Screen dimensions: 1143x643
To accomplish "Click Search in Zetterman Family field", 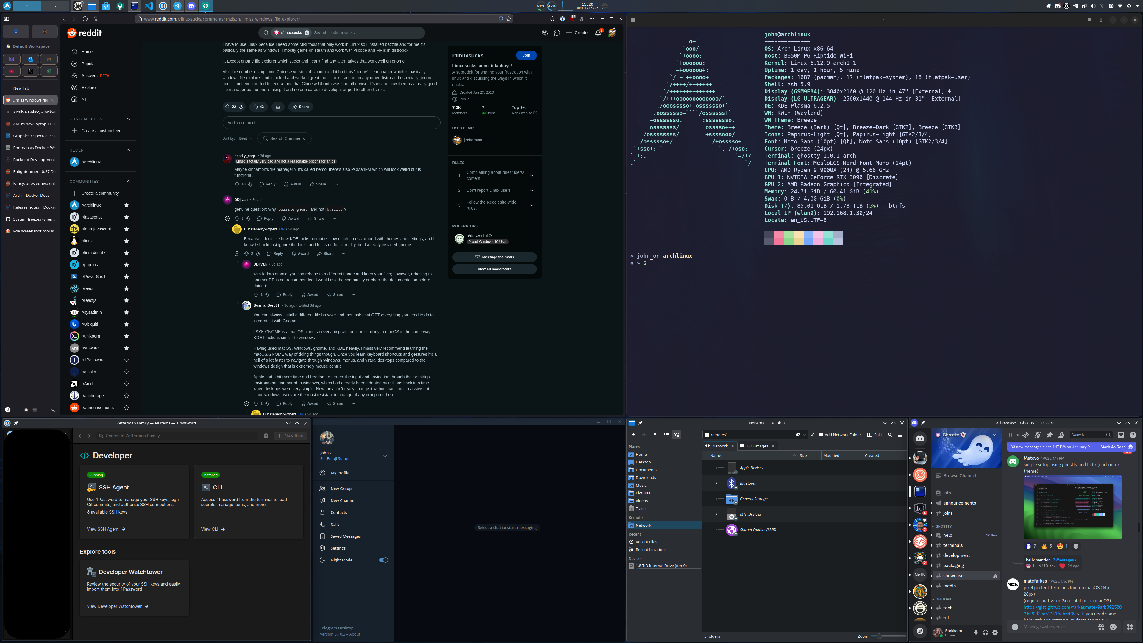I will 177,436.
